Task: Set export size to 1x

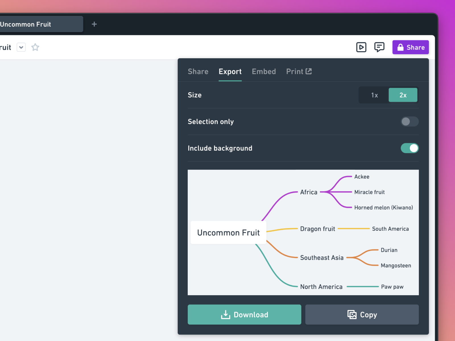Action: [x=374, y=95]
